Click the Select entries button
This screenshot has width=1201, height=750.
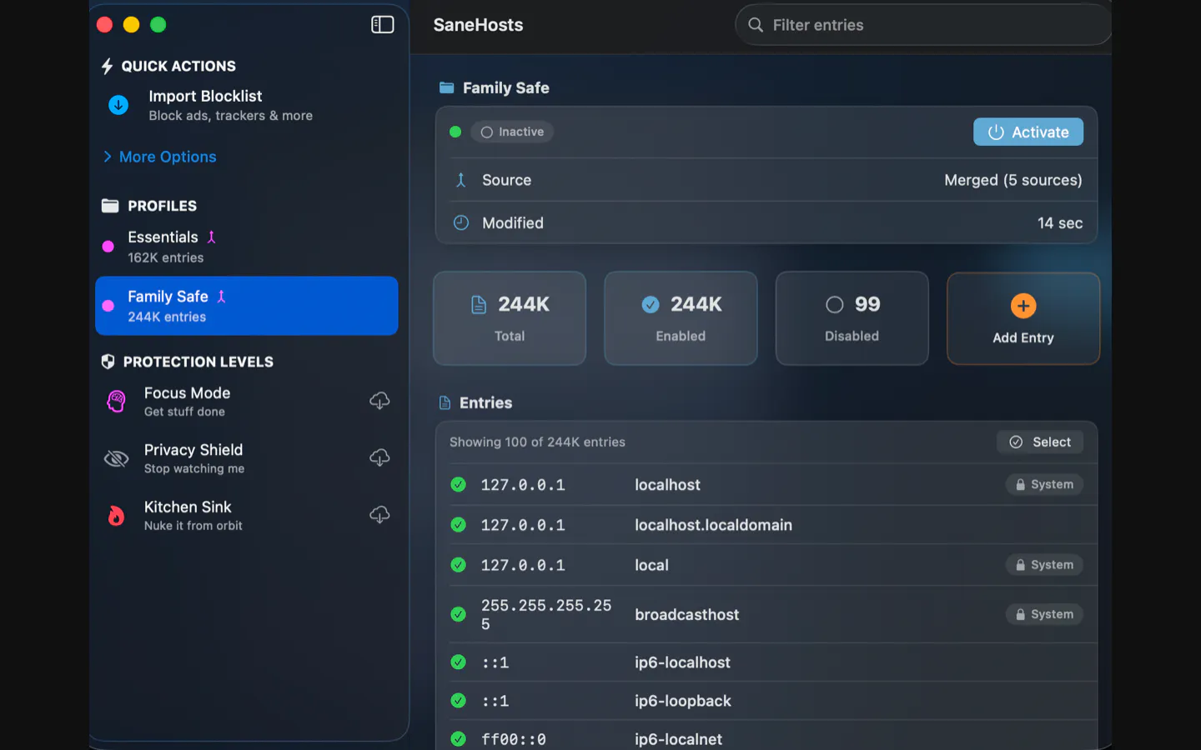pyautogui.click(x=1040, y=442)
